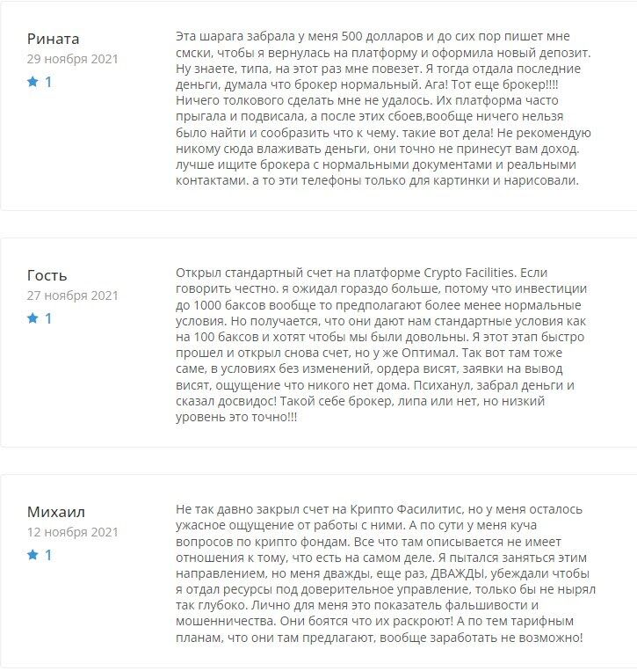Image resolution: width=637 pixels, height=671 pixels.
Task: Click the rating number beside Гость's star
Action: point(48,318)
